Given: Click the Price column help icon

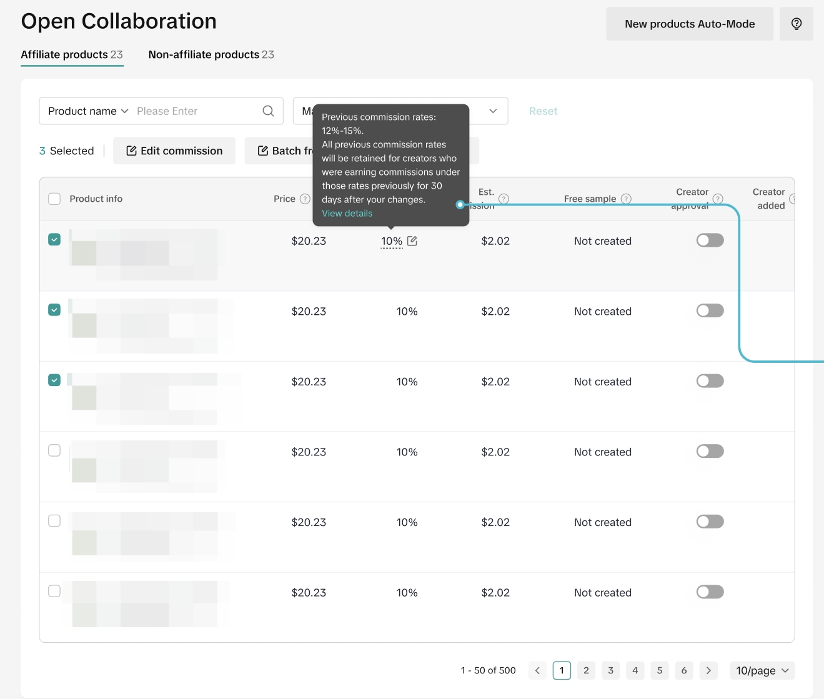Looking at the screenshot, I should pyautogui.click(x=305, y=199).
